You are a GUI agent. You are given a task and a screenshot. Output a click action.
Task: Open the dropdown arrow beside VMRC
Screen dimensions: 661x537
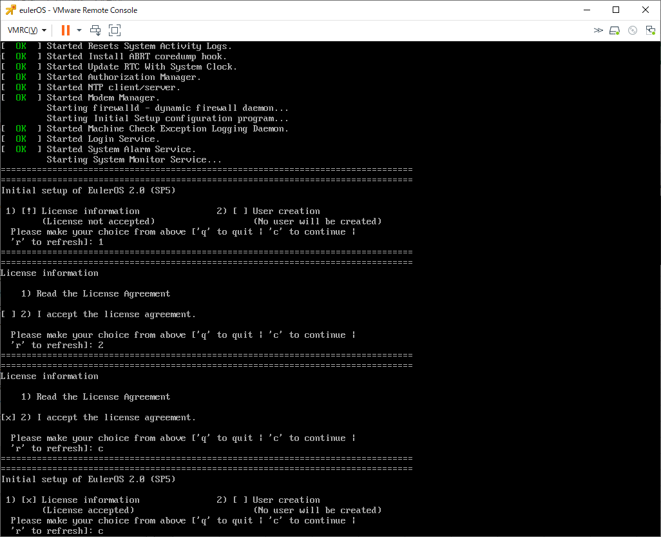click(x=44, y=30)
